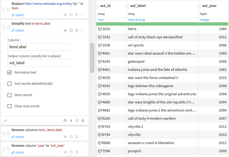Select the cell 'picopict'
The width and height of the screenshot is (229, 157).
click(x=162, y=151)
